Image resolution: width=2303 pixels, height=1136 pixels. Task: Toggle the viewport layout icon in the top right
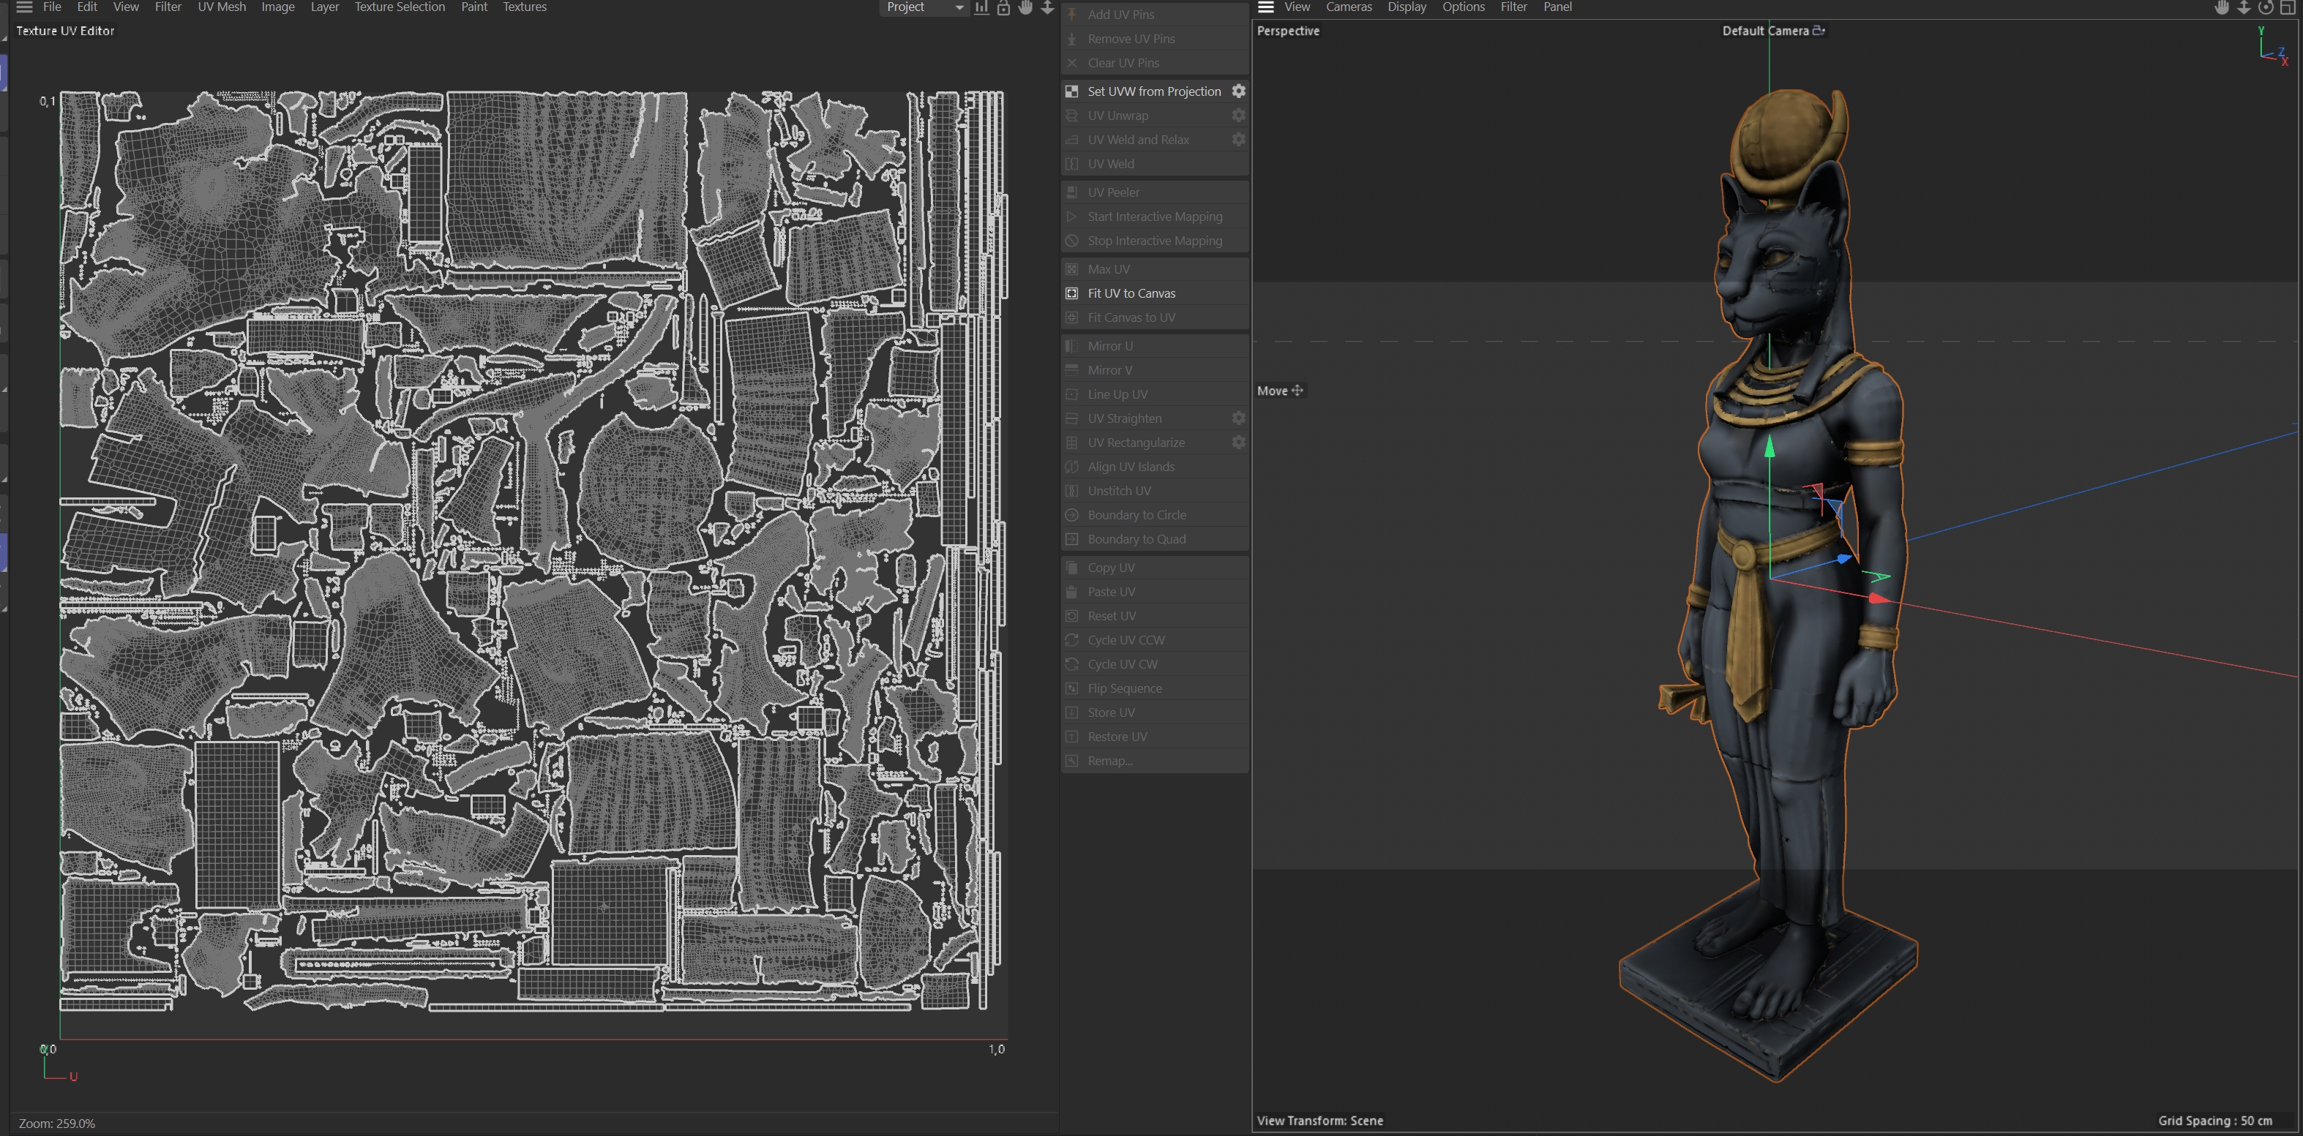2287,7
